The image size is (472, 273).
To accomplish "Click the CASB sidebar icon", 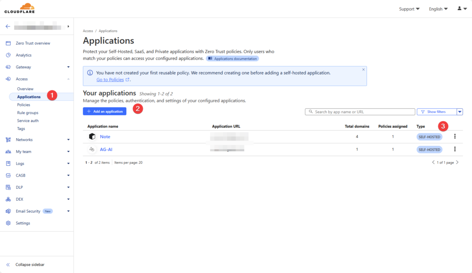I will (8, 175).
